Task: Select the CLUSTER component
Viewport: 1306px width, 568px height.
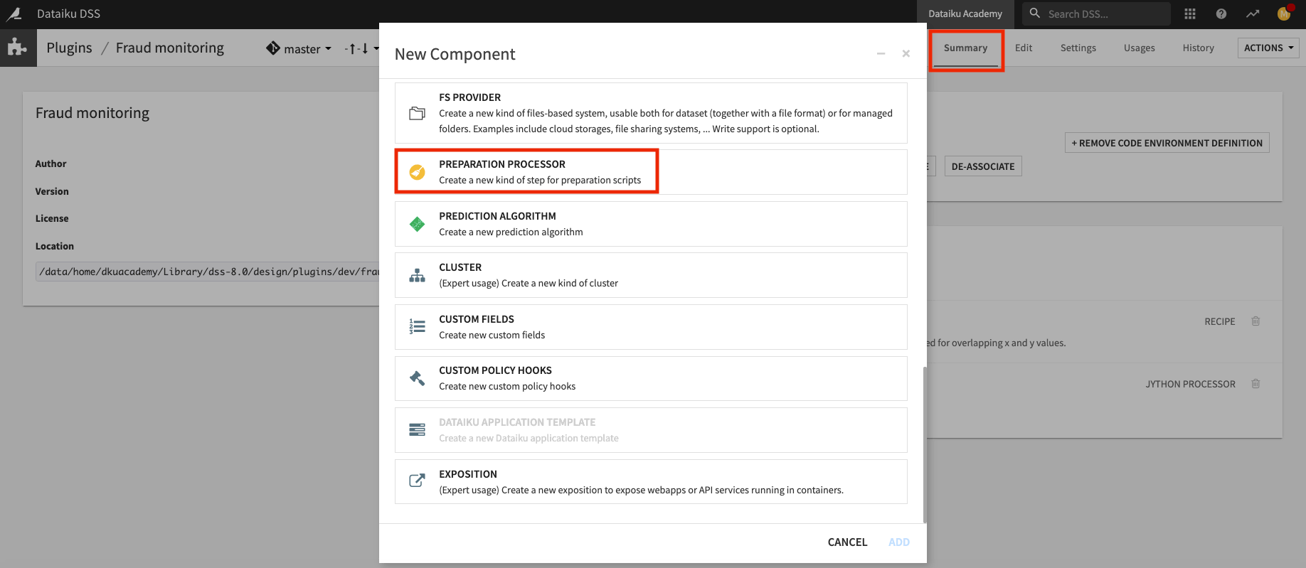Action: click(651, 275)
